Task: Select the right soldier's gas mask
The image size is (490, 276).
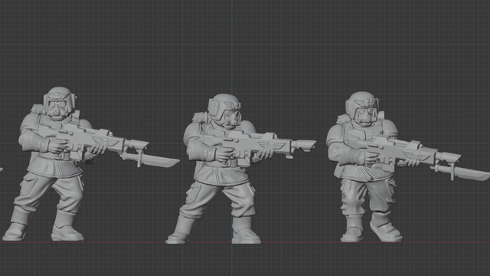Action: click(366, 117)
